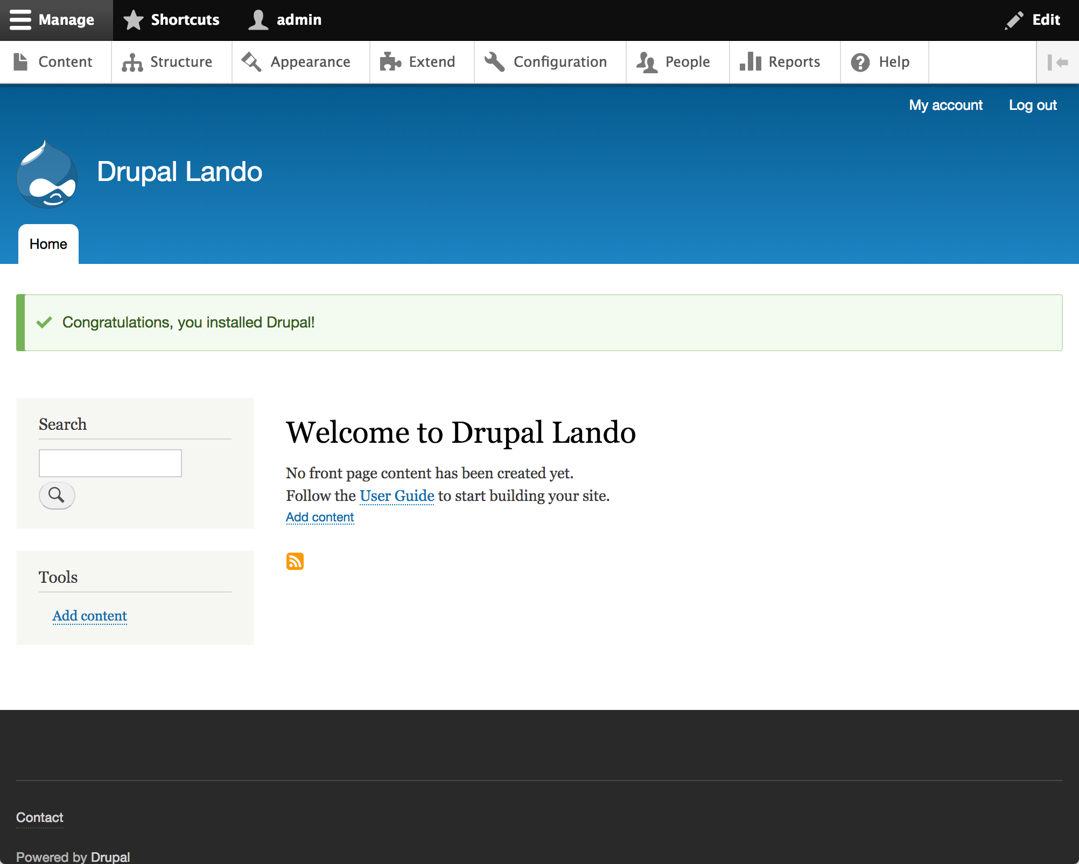The width and height of the screenshot is (1079, 864).
Task: Toggle toolbar orientation with the arrow icon
Action: point(1057,62)
